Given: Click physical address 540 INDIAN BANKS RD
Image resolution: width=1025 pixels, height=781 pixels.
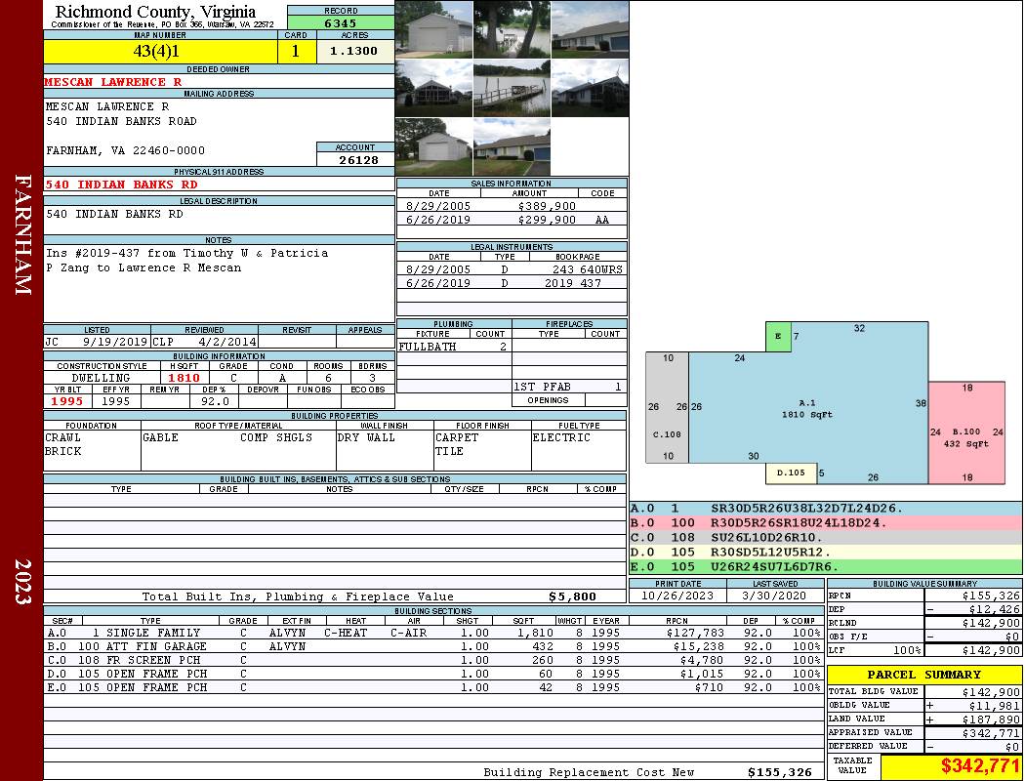Looking at the screenshot, I should click(122, 185).
